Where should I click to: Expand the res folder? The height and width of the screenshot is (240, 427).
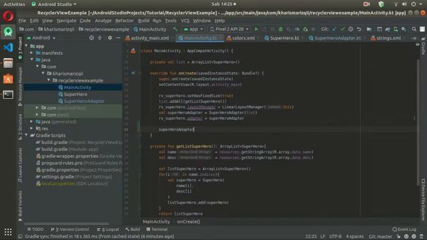[32, 129]
